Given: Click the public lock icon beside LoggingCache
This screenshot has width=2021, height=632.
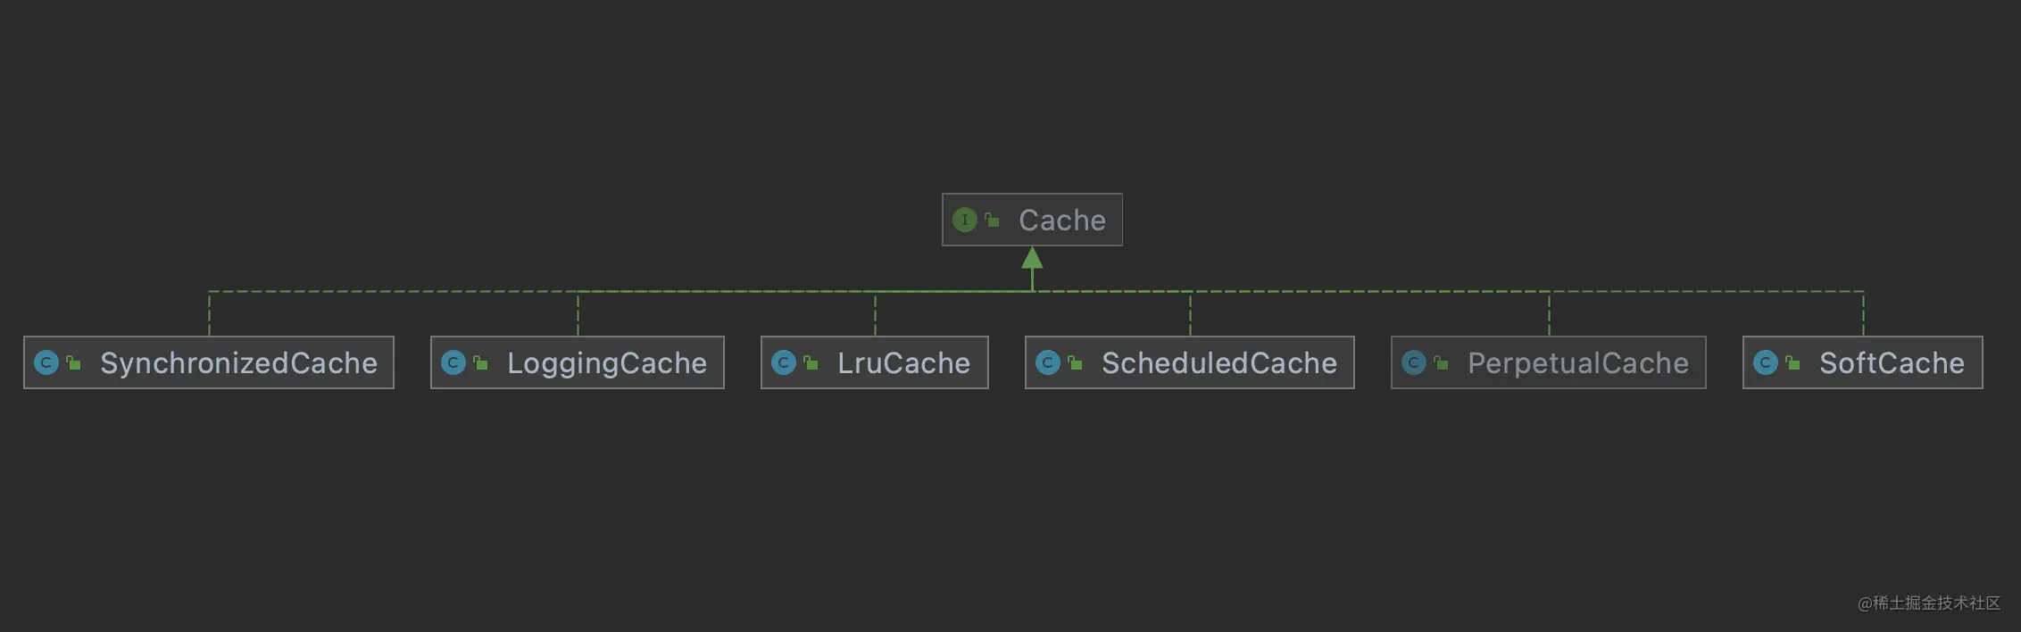Looking at the screenshot, I should click(481, 362).
